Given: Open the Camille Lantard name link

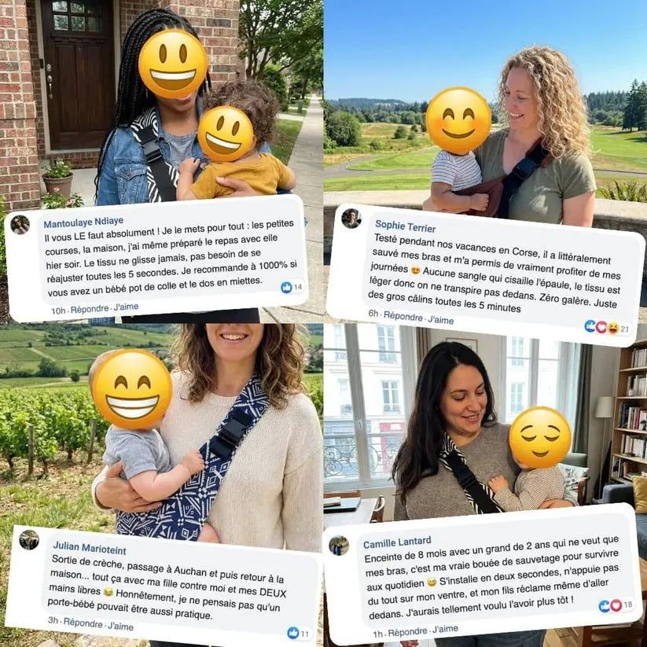Looking at the screenshot, I should click(x=397, y=542).
